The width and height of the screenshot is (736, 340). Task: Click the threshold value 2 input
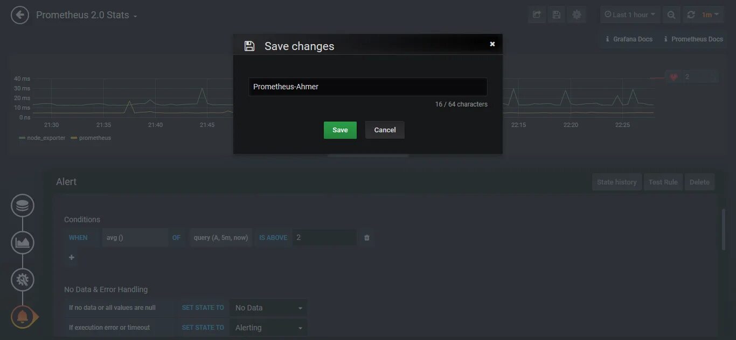click(324, 238)
